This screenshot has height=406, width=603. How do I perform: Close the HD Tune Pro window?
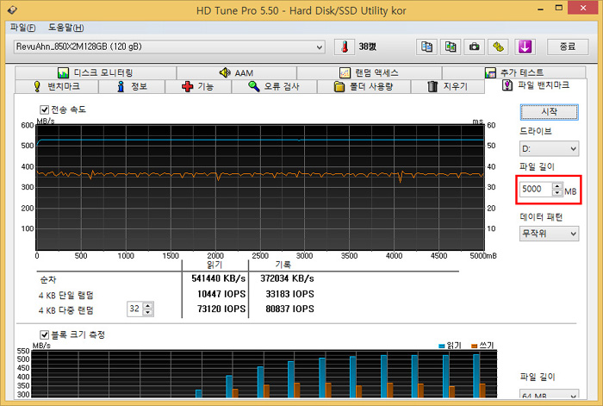(583, 8)
